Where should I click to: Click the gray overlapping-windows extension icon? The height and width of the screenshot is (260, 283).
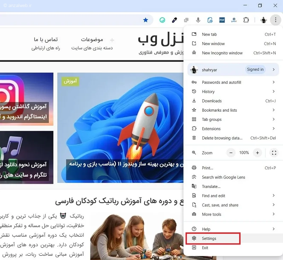(x=186, y=20)
